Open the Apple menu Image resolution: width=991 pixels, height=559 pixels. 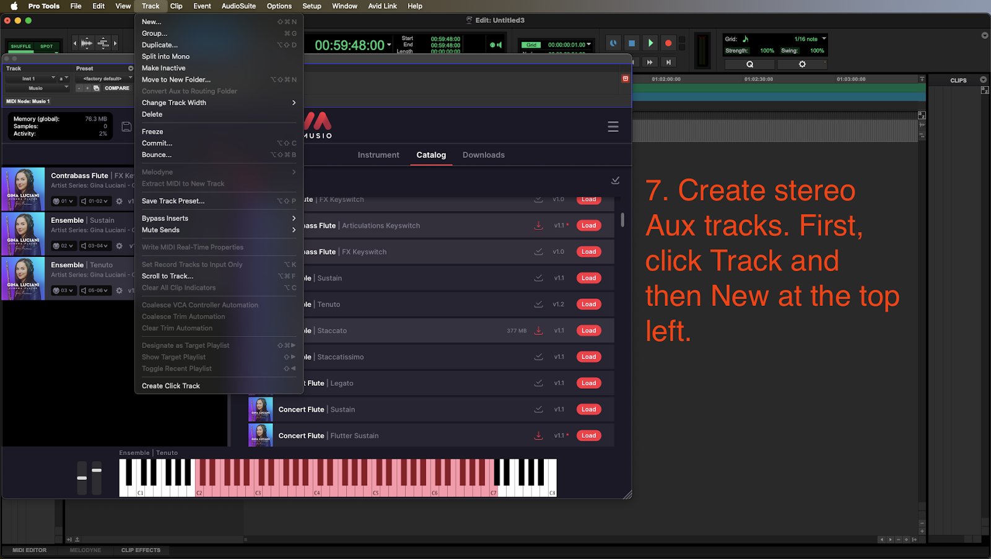[x=14, y=6]
